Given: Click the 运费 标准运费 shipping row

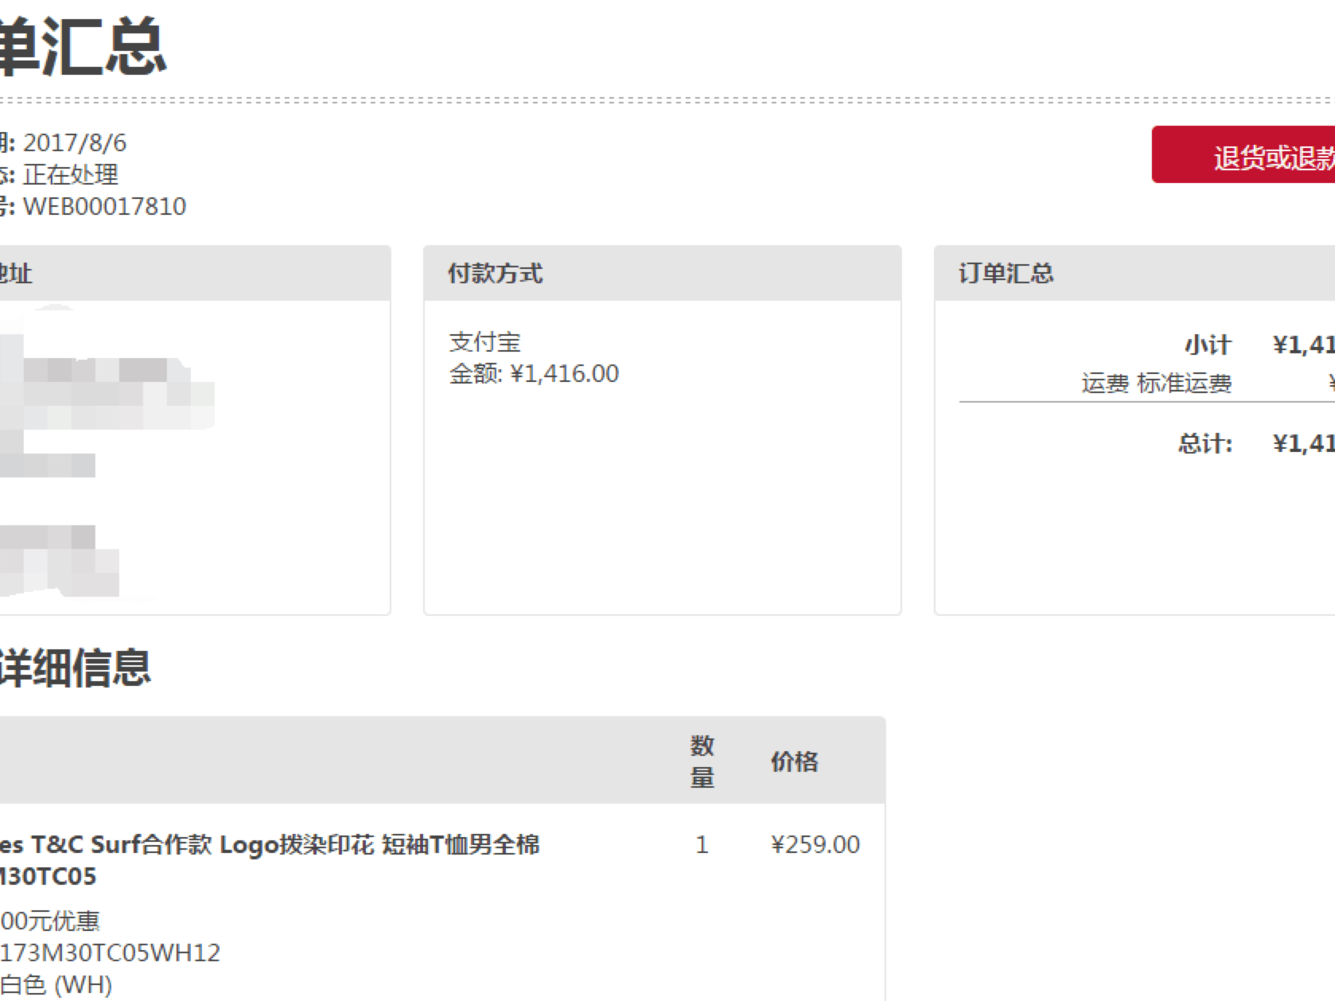Looking at the screenshot, I should pyautogui.click(x=1156, y=384).
